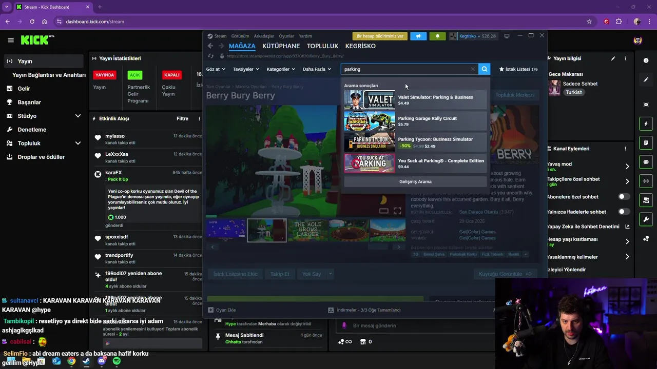Open the Kick profile avatar menu

click(637, 40)
